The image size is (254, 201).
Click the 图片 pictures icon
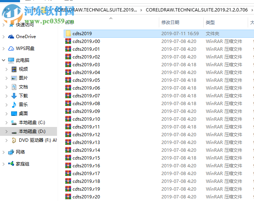pyautogui.click(x=14, y=78)
